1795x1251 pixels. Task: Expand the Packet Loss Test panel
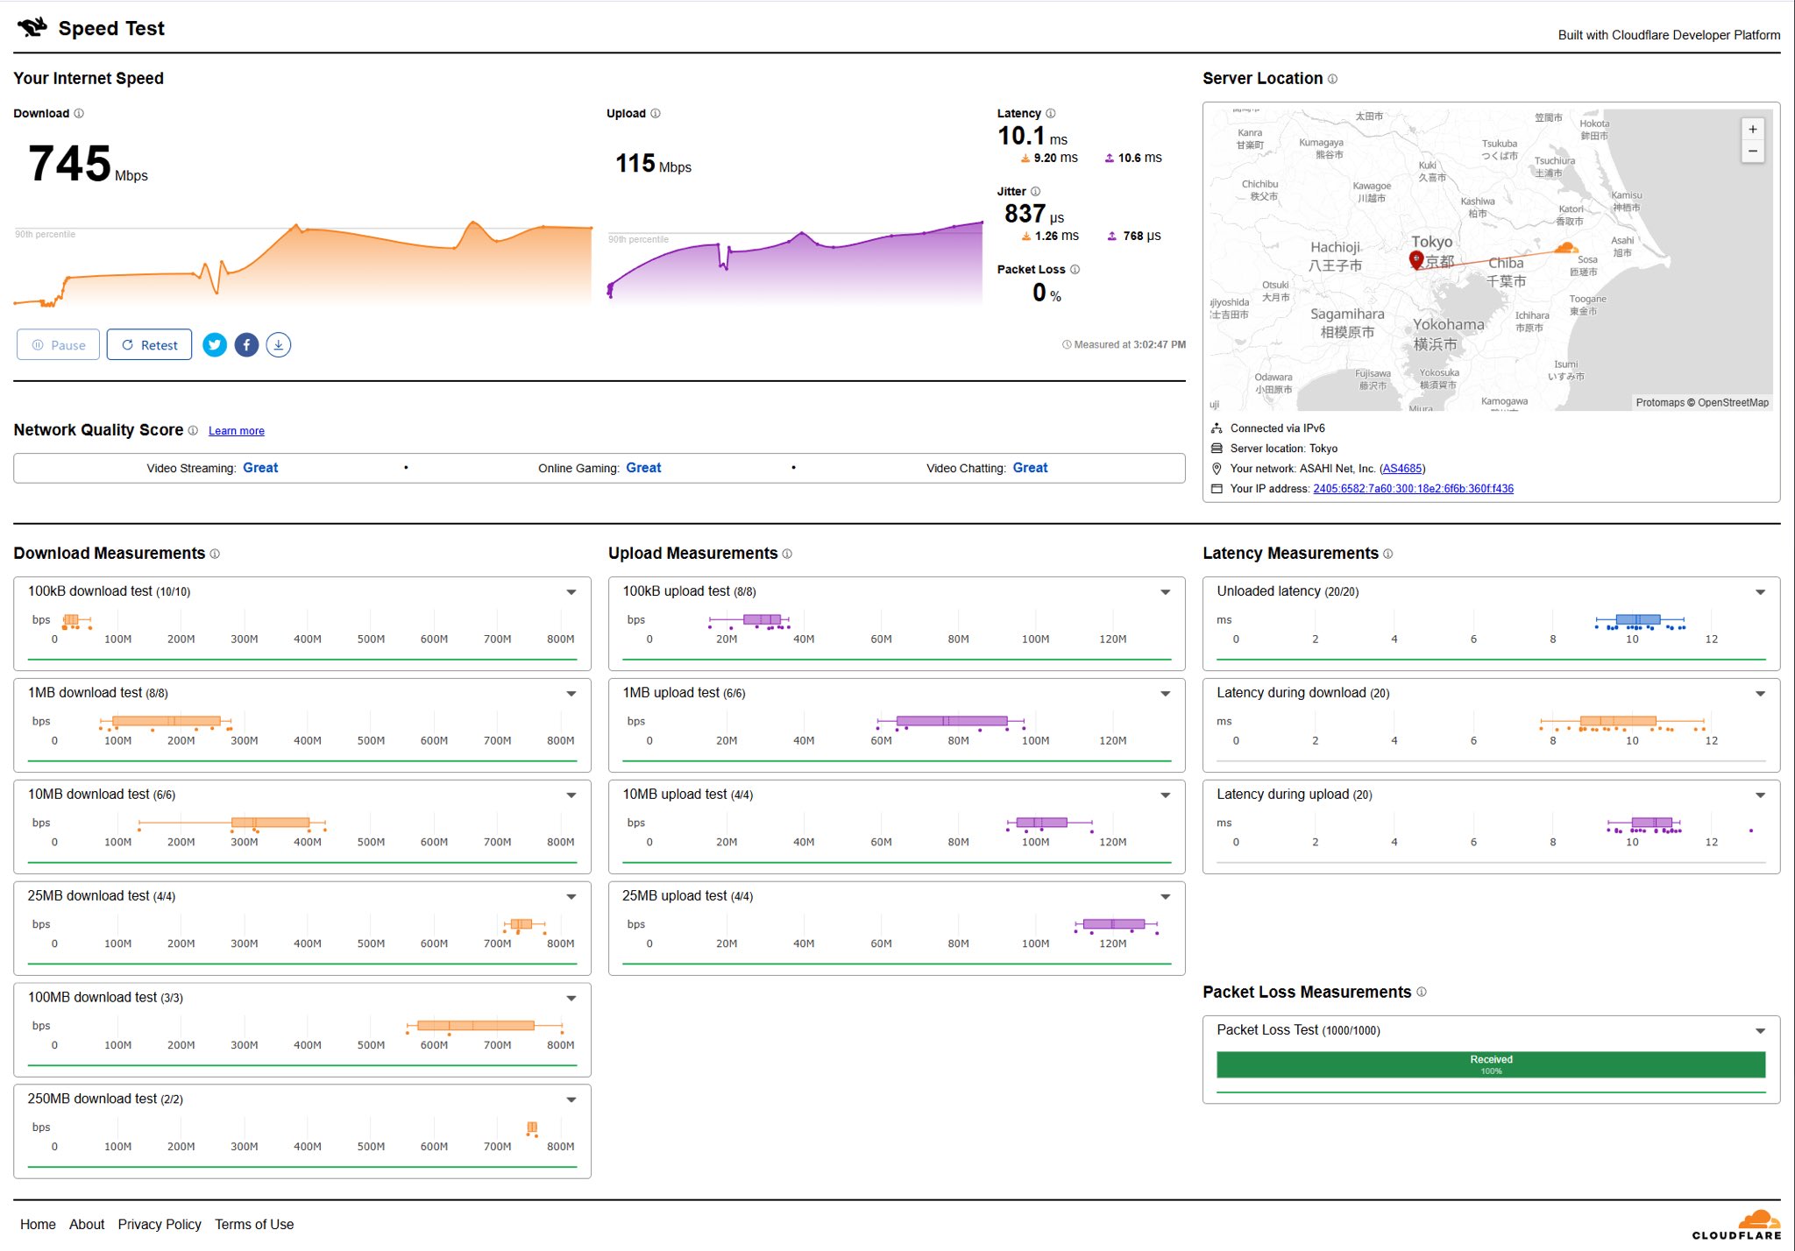click(x=1760, y=1031)
